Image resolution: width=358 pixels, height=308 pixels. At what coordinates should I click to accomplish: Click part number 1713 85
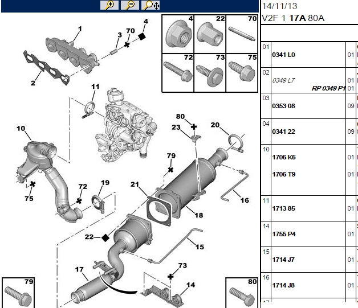pyautogui.click(x=283, y=208)
